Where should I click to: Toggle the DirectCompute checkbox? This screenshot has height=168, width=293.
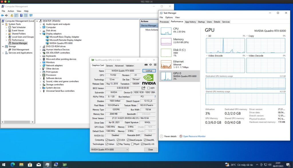128,140
